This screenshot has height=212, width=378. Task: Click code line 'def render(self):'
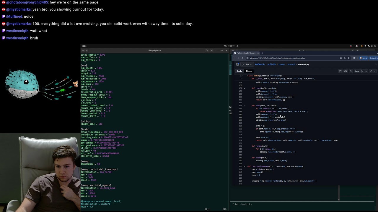click(x=260, y=146)
